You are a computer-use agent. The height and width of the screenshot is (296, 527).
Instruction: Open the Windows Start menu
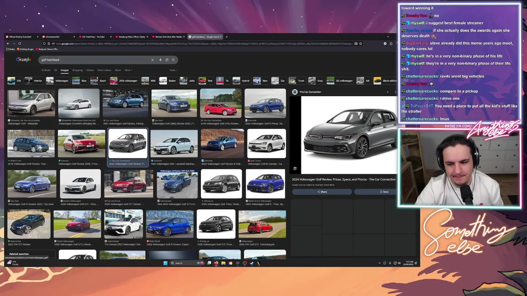(166, 263)
